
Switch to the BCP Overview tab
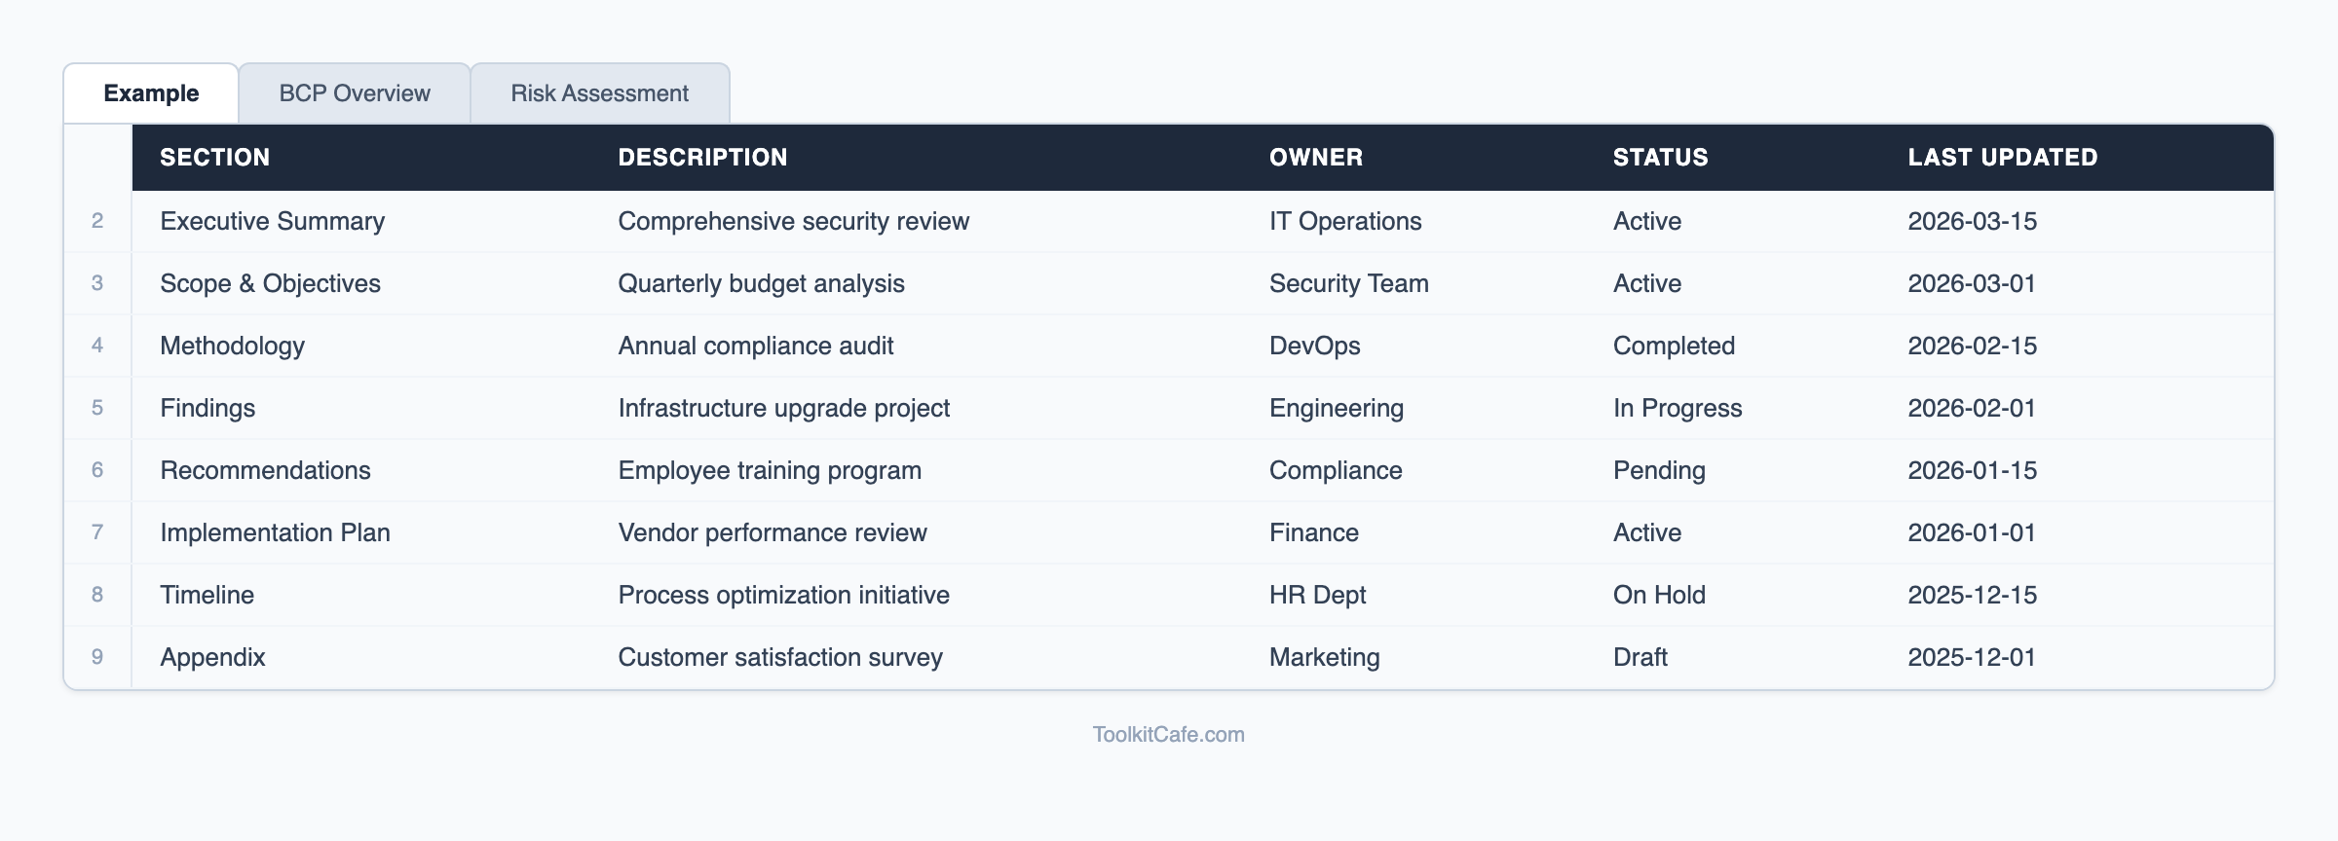coord(355,93)
